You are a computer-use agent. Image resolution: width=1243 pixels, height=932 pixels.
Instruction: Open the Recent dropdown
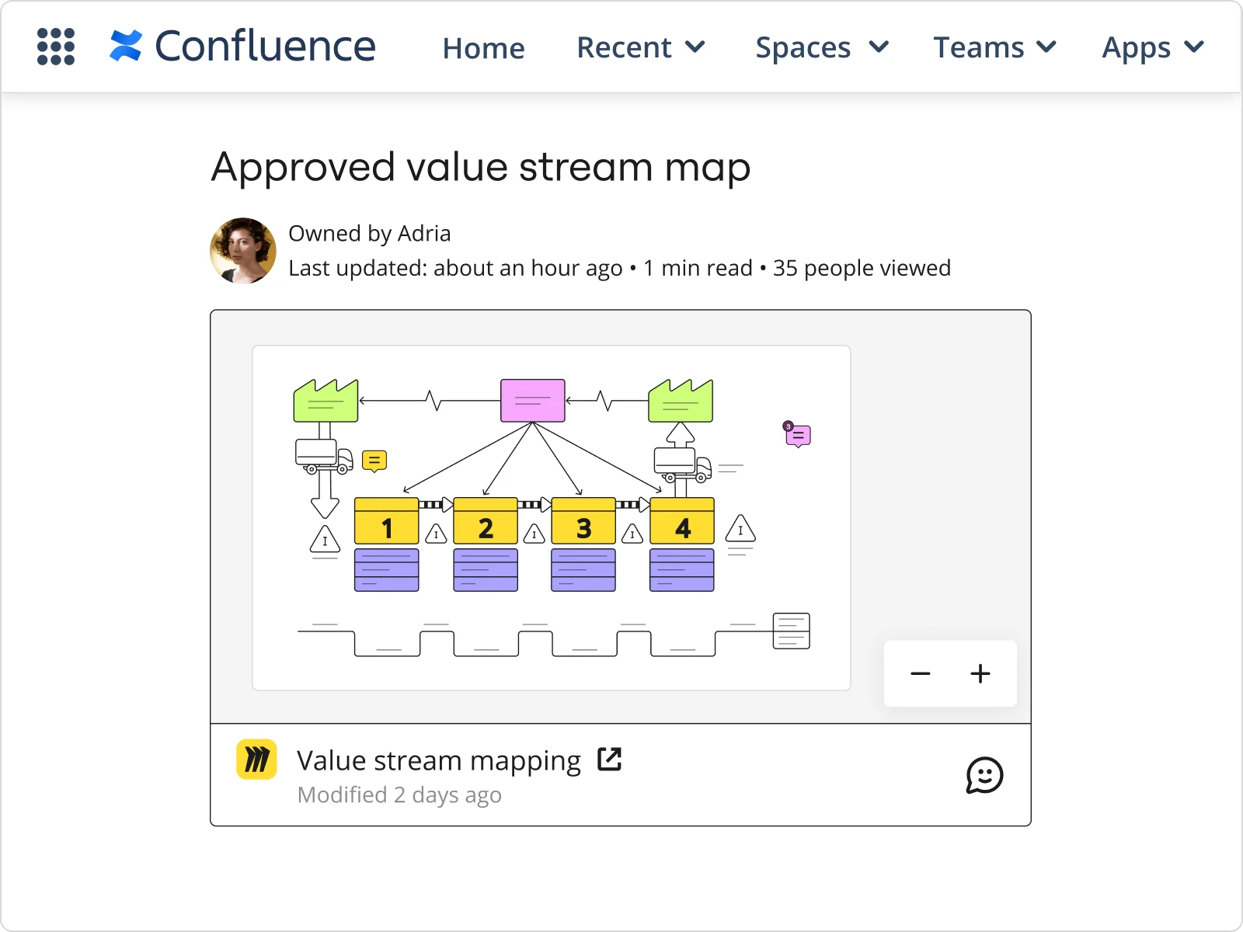641,47
